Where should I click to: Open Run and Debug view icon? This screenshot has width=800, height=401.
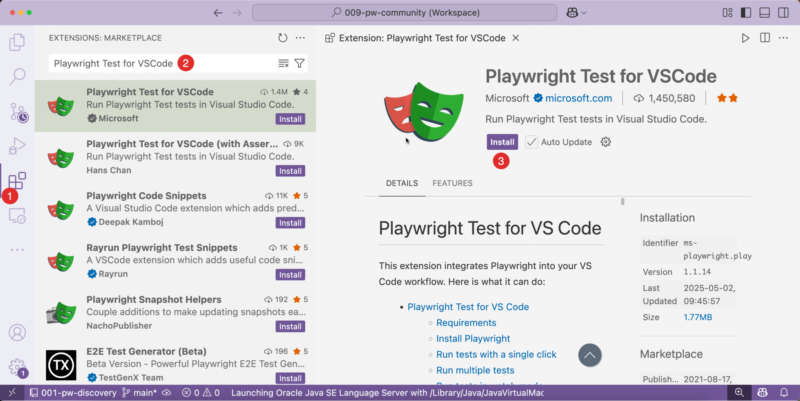pyautogui.click(x=17, y=146)
